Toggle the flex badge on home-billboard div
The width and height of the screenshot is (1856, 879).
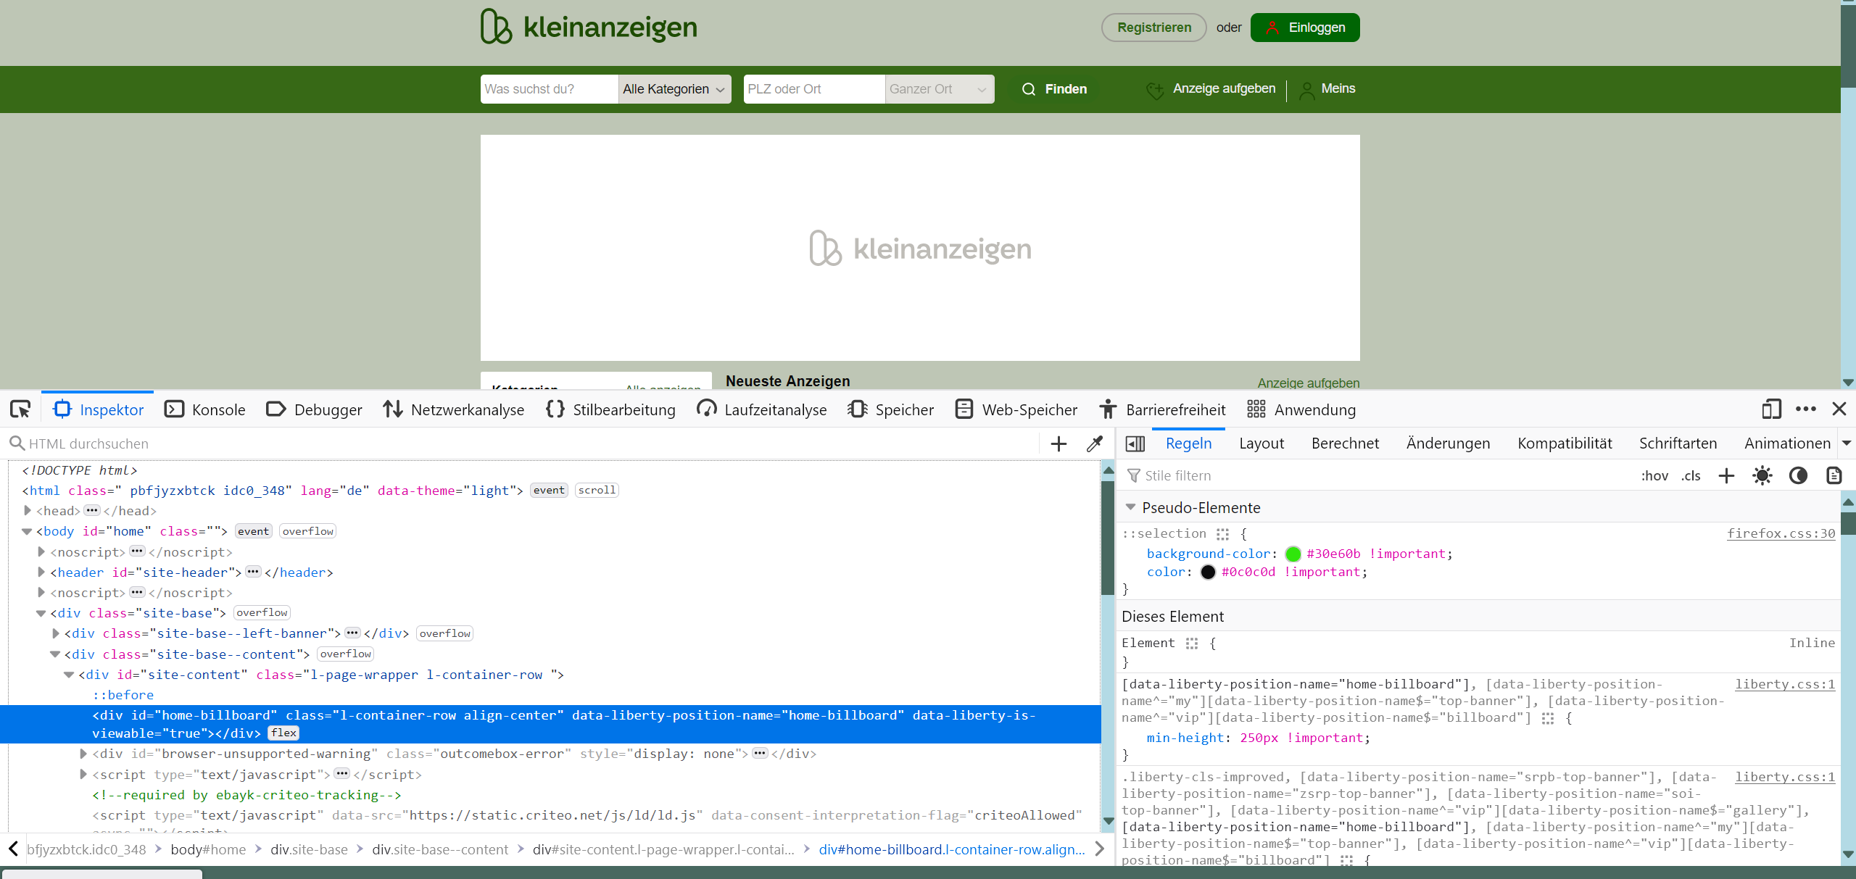[x=283, y=733]
